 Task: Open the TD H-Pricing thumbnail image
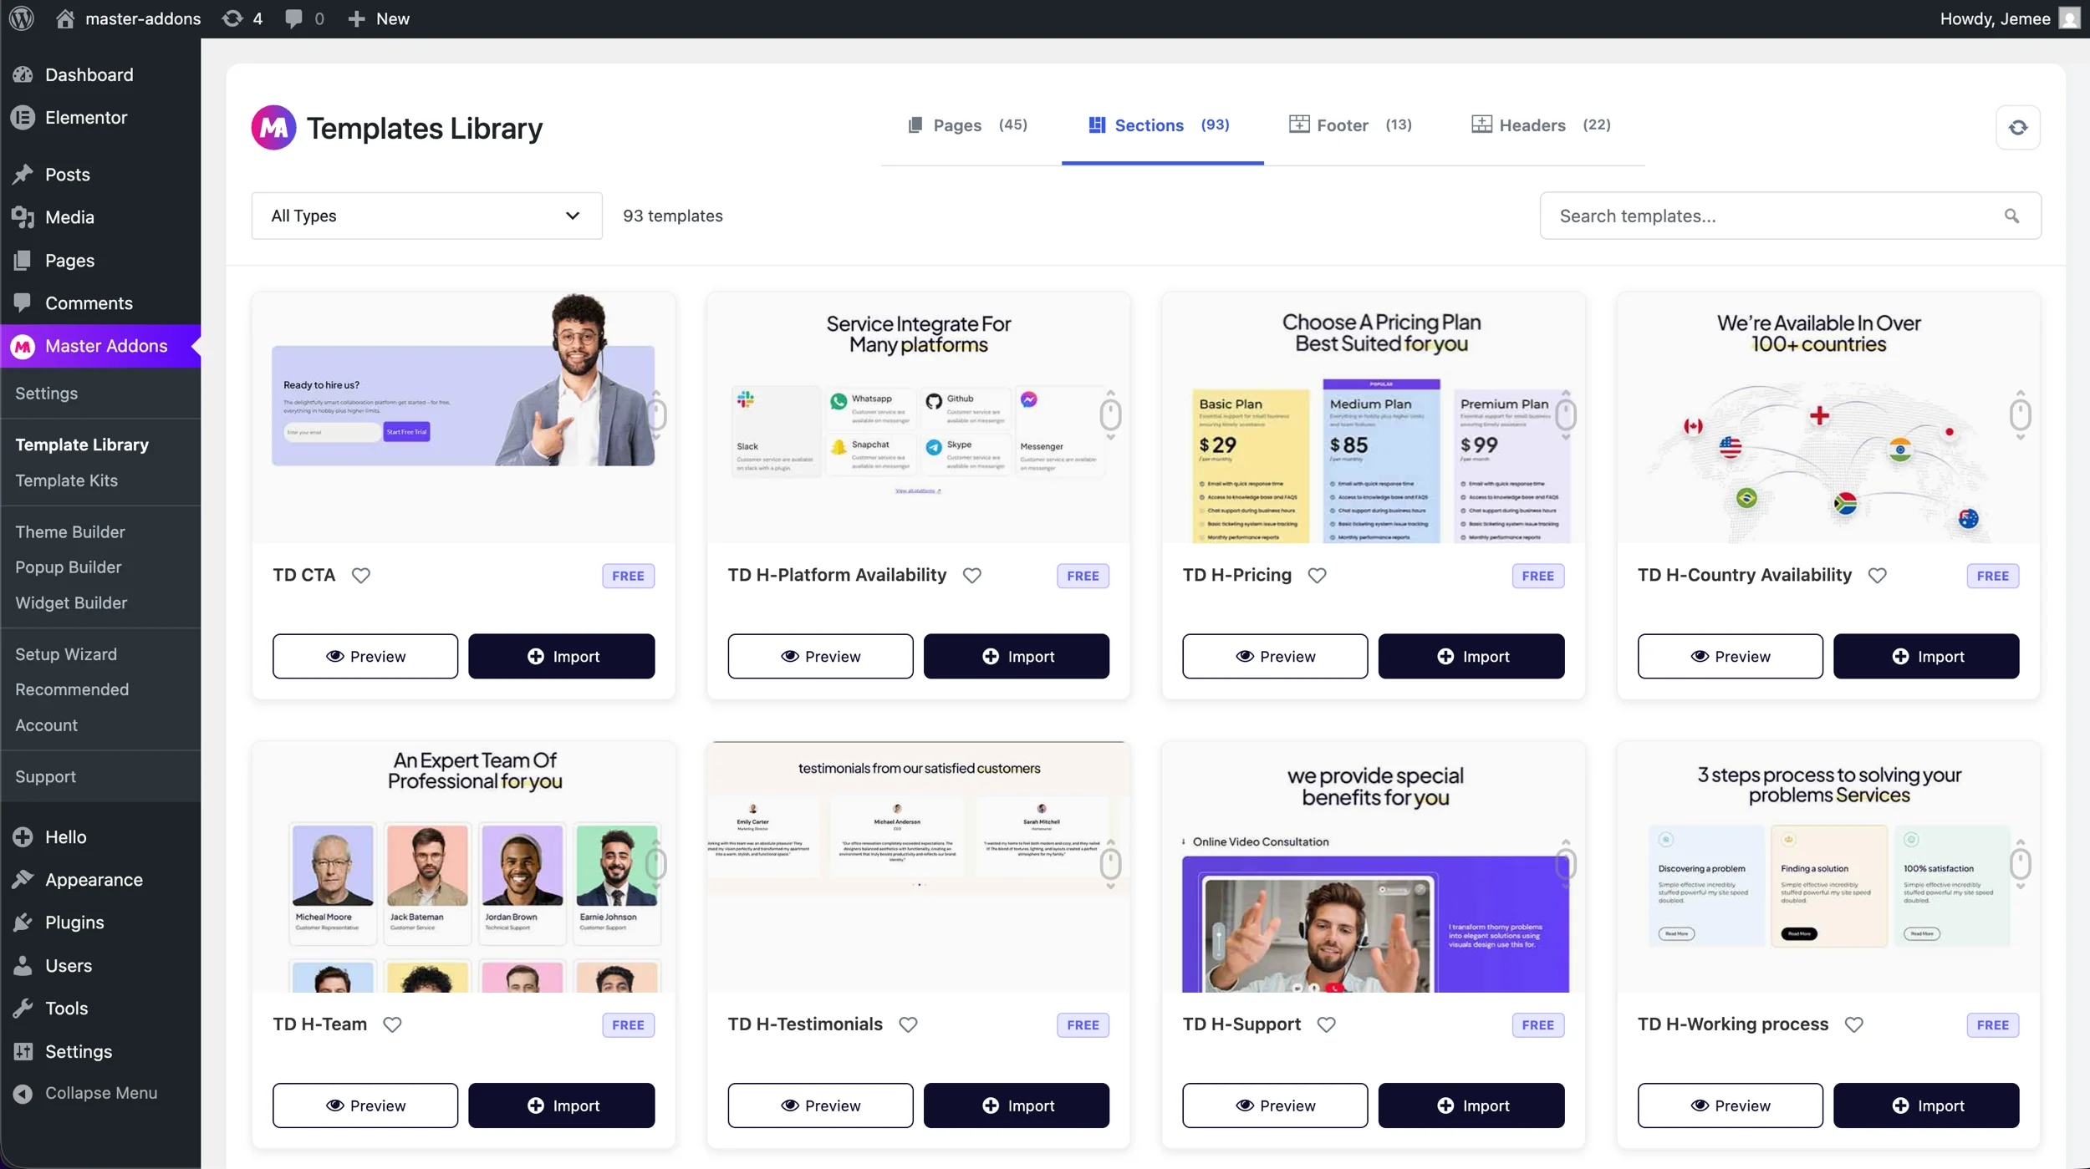click(1374, 418)
